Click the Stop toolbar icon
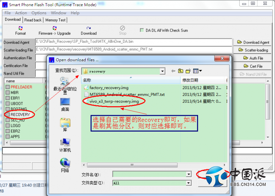This screenshot has width=275, height=196. pyautogui.click(x=122, y=28)
